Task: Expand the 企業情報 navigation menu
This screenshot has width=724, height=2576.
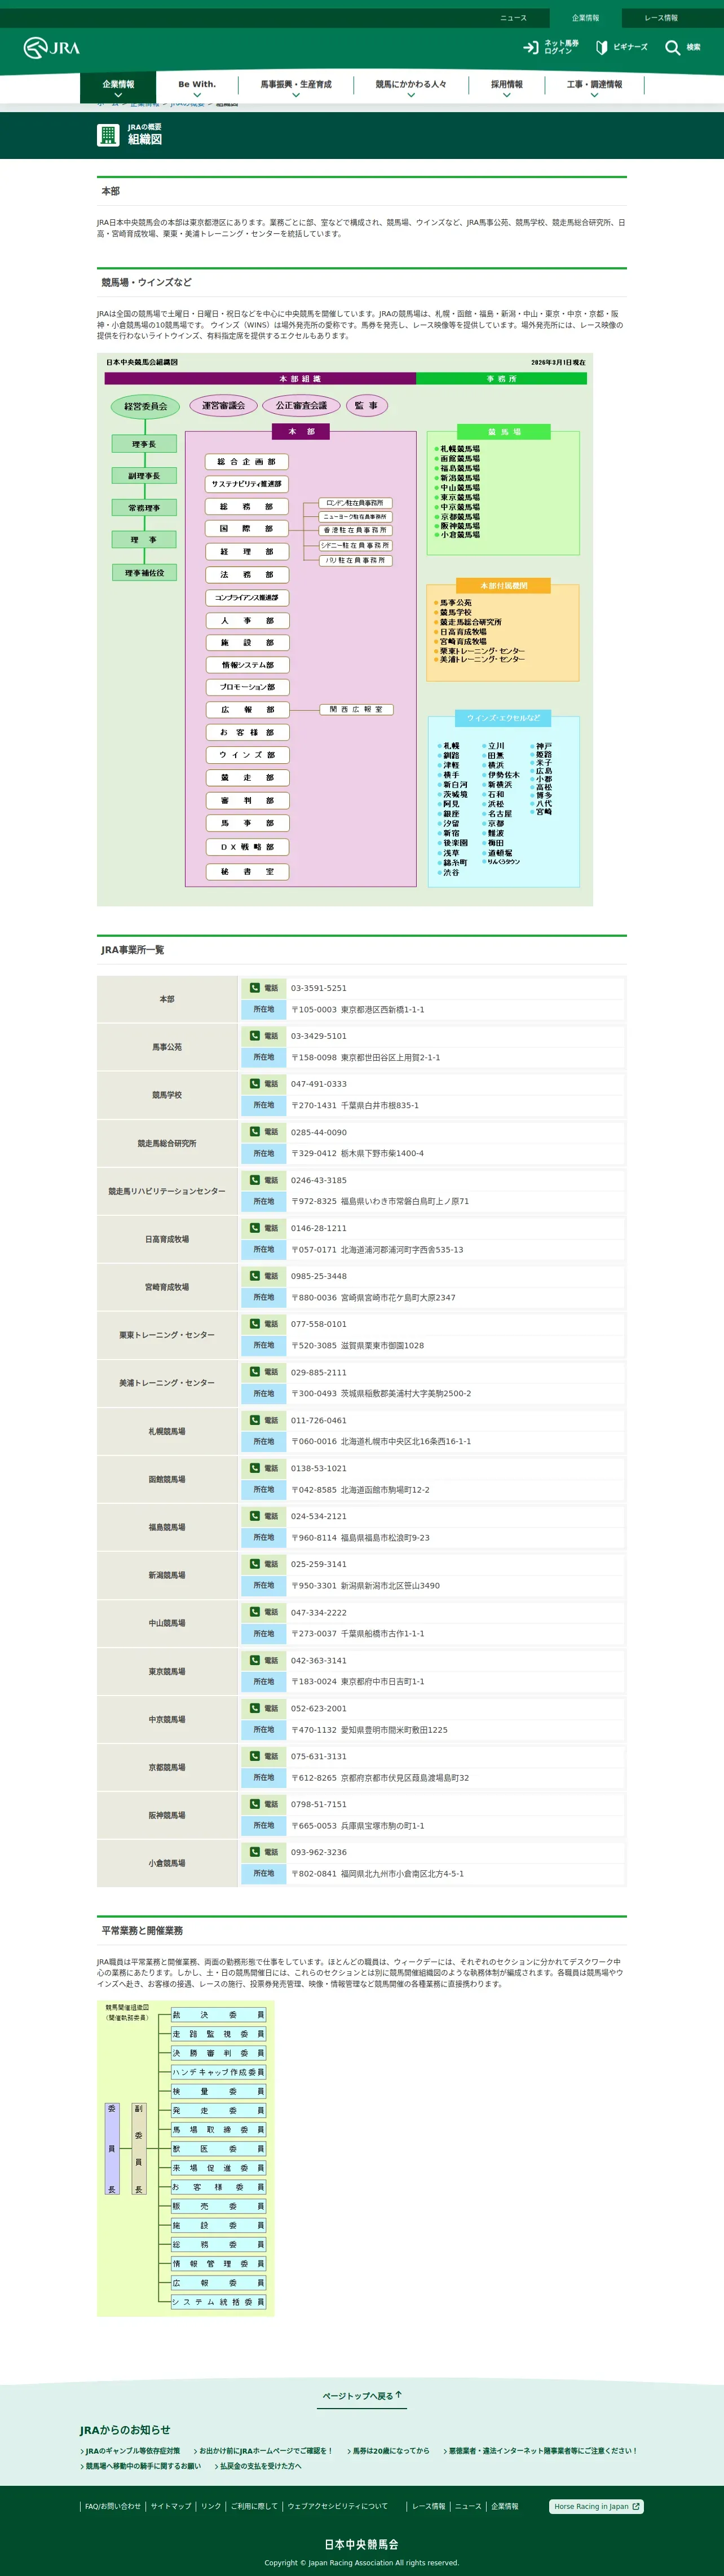Action: pyautogui.click(x=118, y=87)
